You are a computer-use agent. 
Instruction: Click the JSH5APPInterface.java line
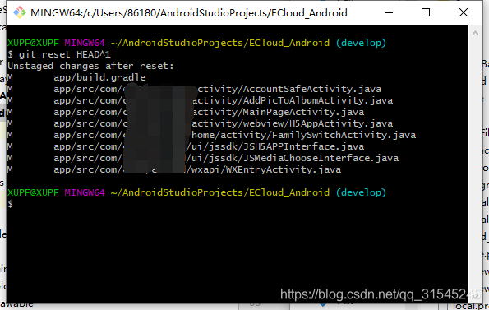click(186, 146)
